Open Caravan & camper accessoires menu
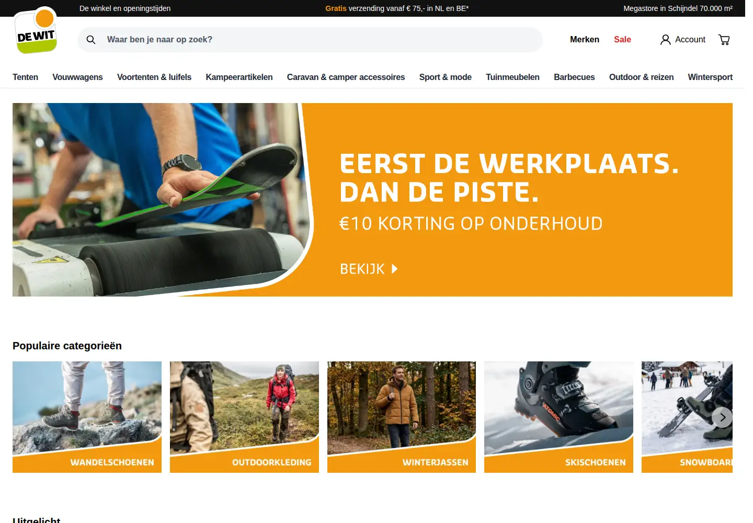753x523 pixels. [346, 77]
